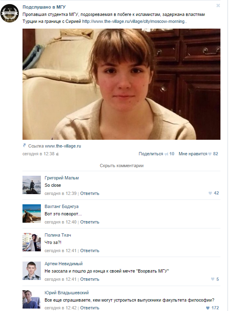Screen dimensions: 236x311
Task: Open Артем Невидимый's profile name link
Action: (63, 264)
